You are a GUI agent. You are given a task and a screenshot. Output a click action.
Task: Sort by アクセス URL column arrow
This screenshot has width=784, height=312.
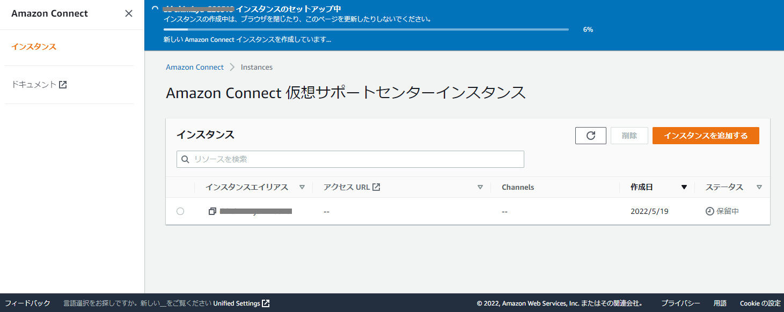[480, 187]
